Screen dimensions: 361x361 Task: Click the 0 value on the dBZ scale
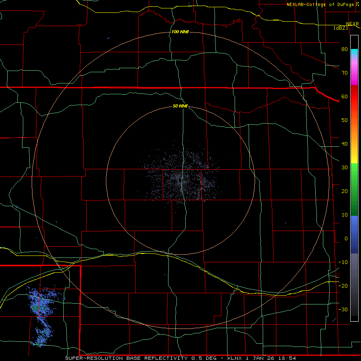point(346,239)
